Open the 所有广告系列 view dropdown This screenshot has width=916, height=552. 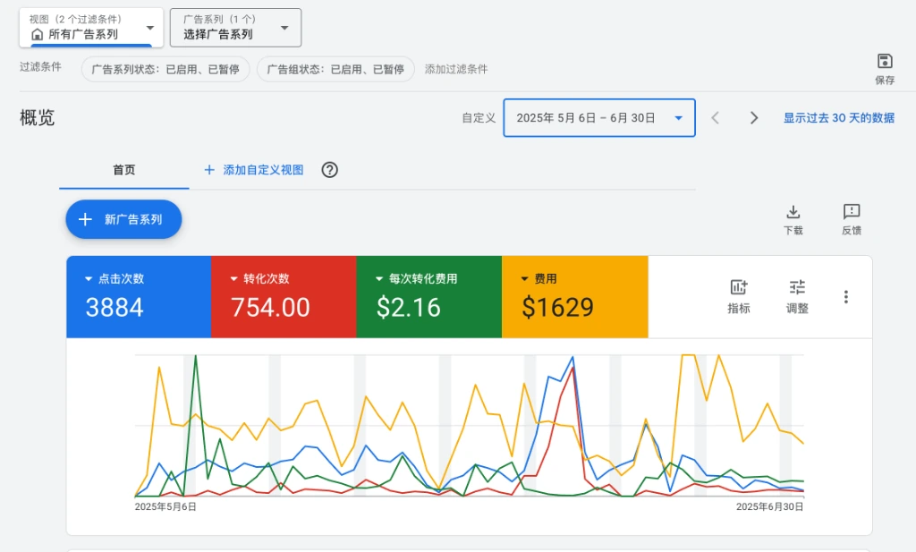click(91, 28)
